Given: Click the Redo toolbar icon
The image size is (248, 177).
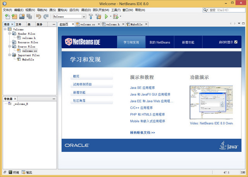Looking at the screenshot, I should [46, 16].
